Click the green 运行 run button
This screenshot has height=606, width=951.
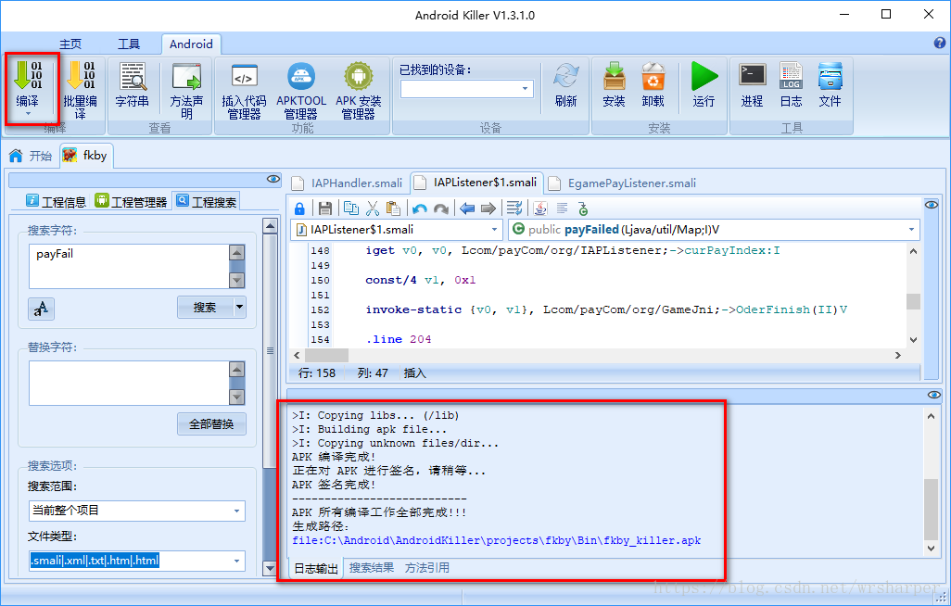pyautogui.click(x=704, y=85)
